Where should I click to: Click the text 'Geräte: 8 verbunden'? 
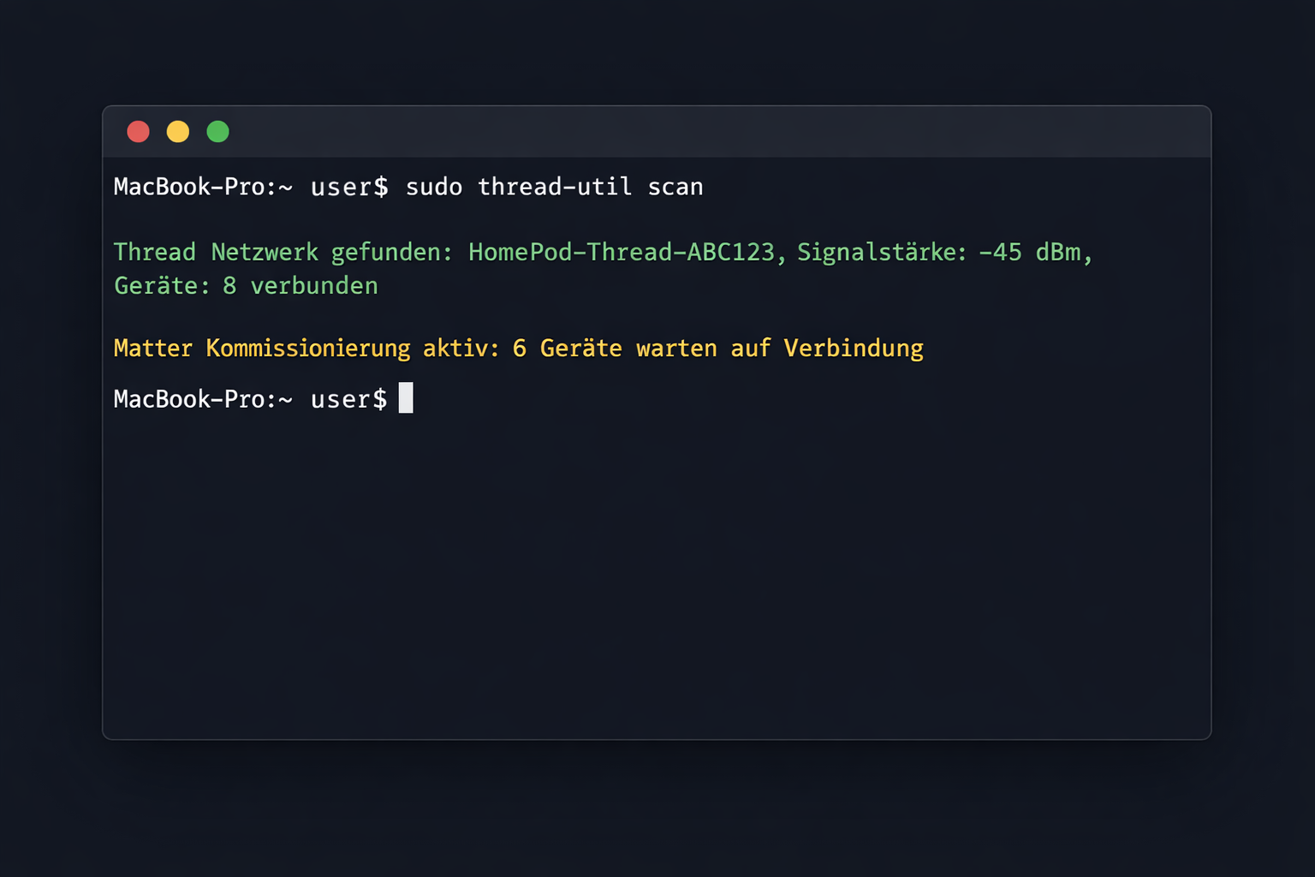coord(246,285)
